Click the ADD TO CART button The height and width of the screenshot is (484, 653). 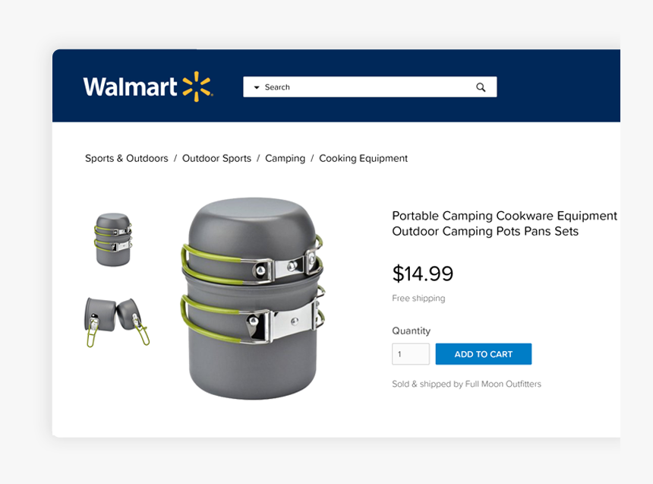point(484,353)
